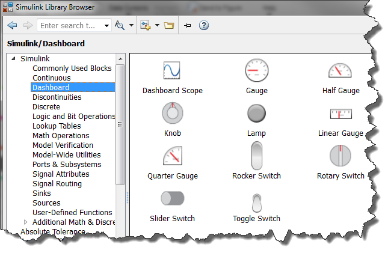Click the open folder toolbar button
The width and height of the screenshot is (391, 256).
[x=169, y=25]
